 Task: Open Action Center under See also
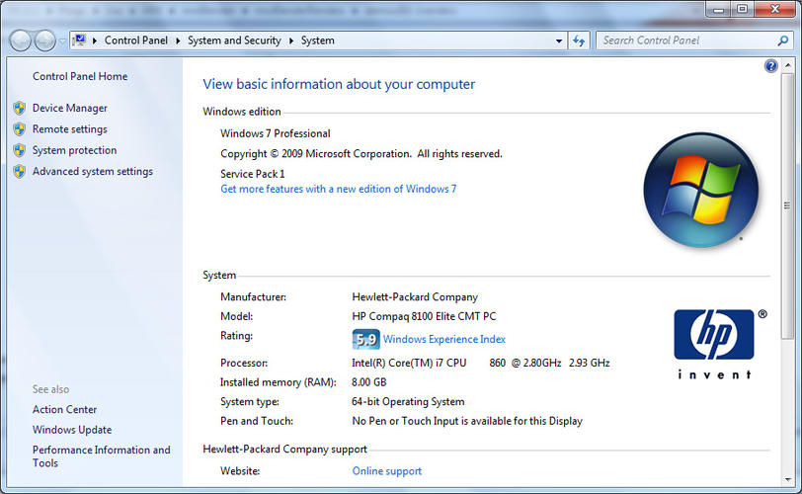click(x=64, y=410)
